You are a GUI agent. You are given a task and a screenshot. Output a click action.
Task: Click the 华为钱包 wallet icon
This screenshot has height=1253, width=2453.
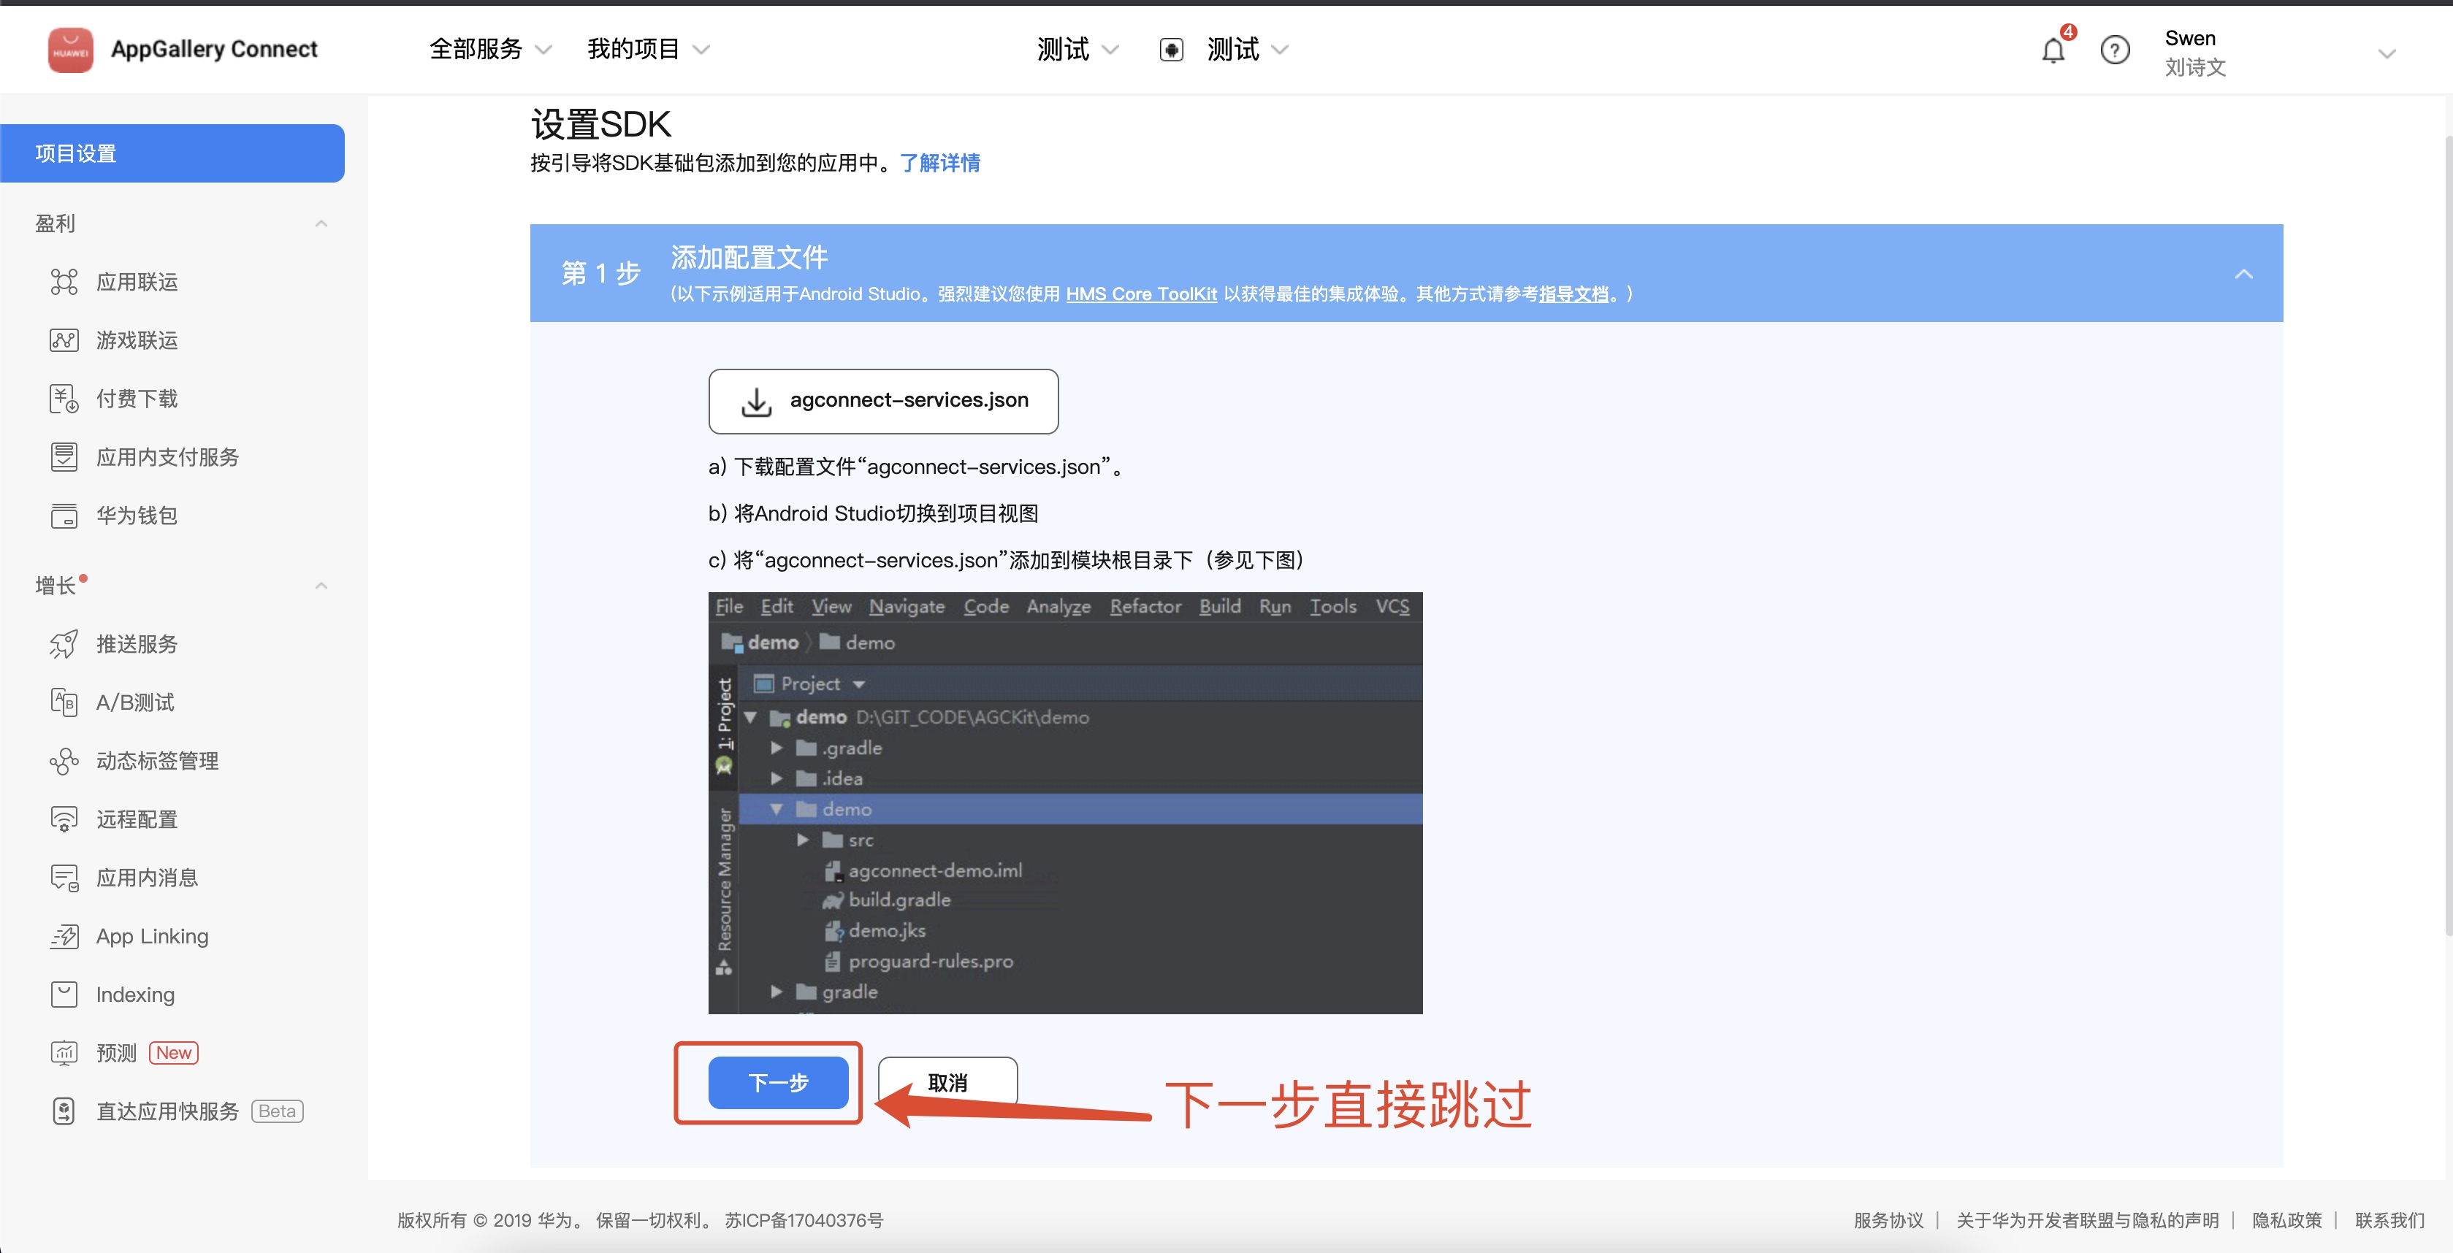pos(64,515)
